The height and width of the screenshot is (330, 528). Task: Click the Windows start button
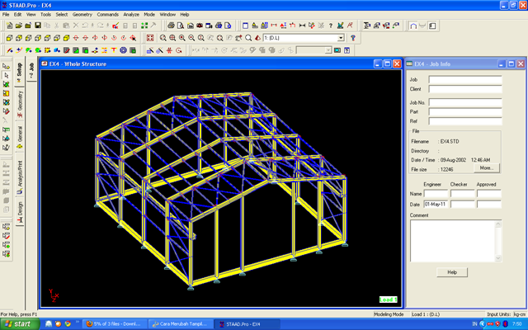coord(20,324)
